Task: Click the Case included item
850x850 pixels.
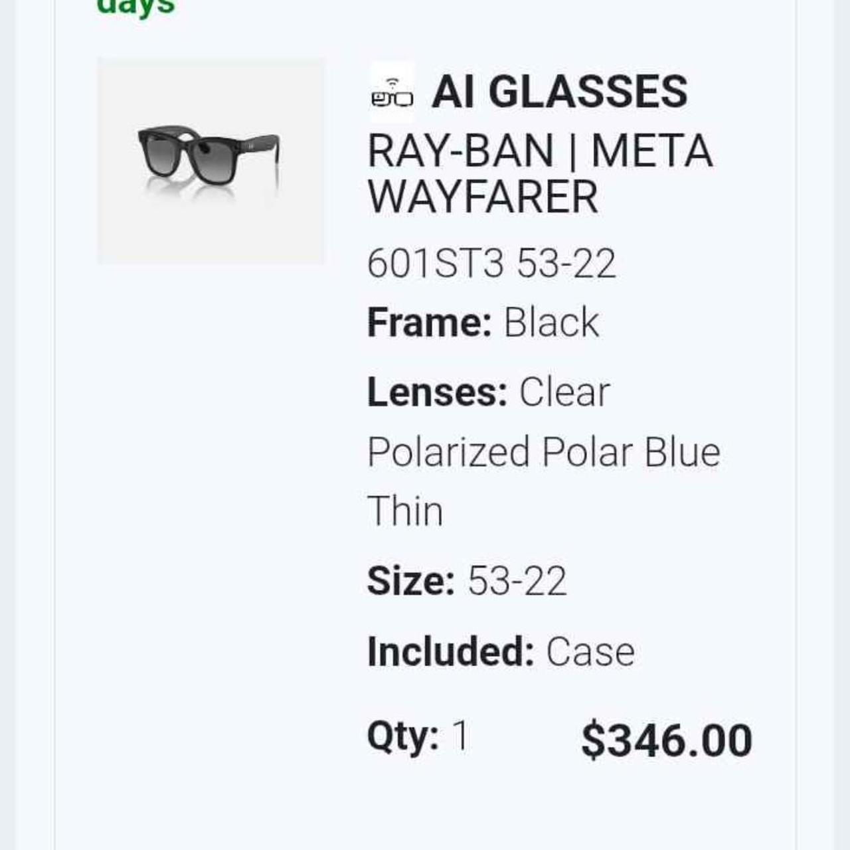Action: [590, 651]
